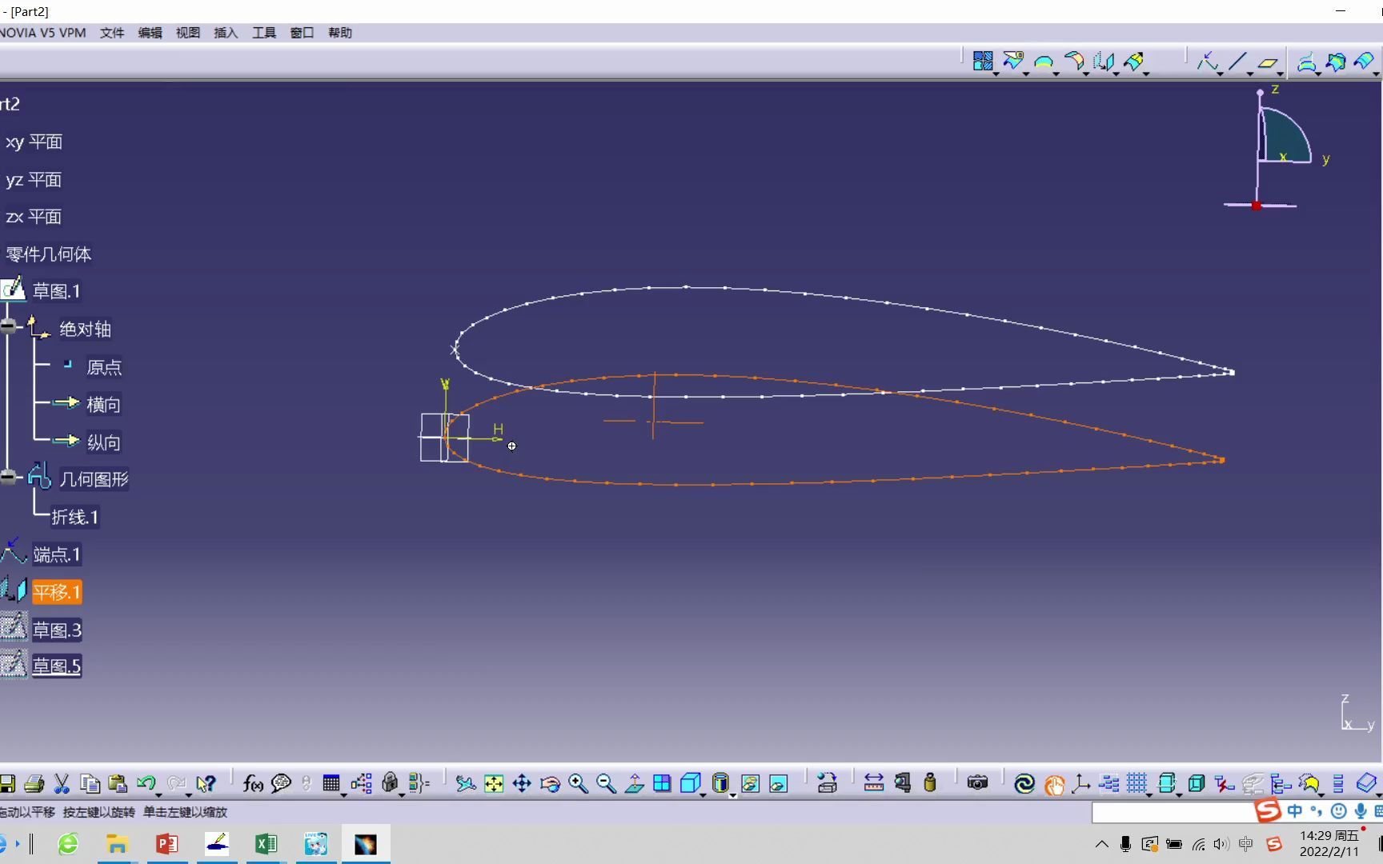Click the Work on Support grid icon

point(1136,783)
